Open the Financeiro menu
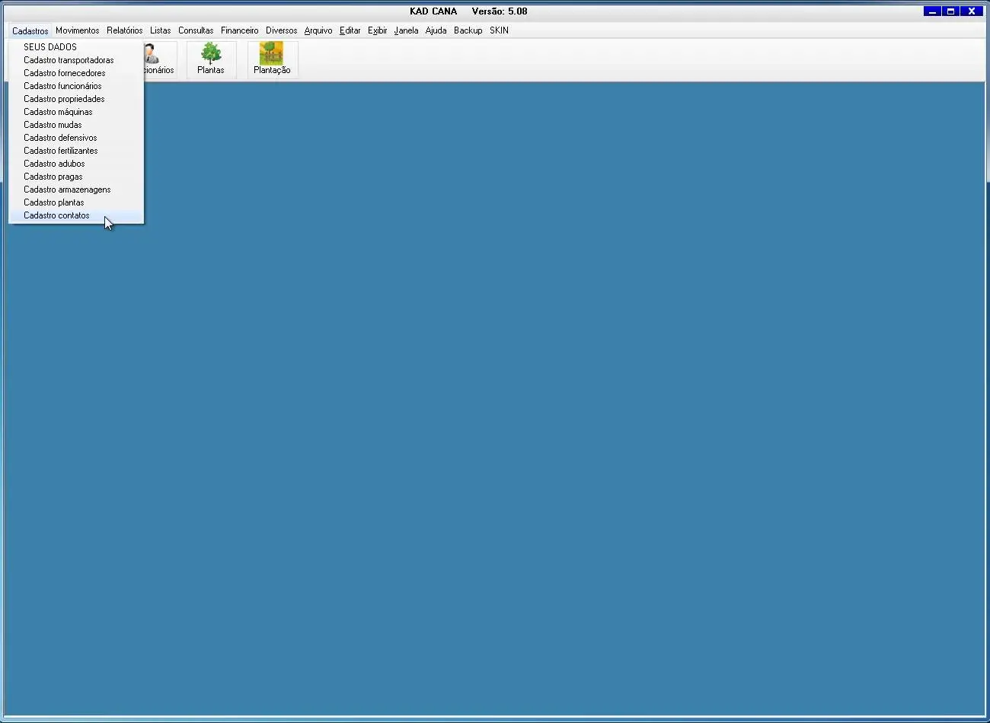 [240, 30]
